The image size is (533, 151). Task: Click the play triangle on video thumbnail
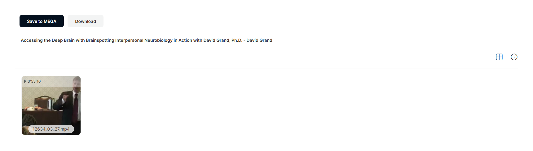pyautogui.click(x=25, y=81)
